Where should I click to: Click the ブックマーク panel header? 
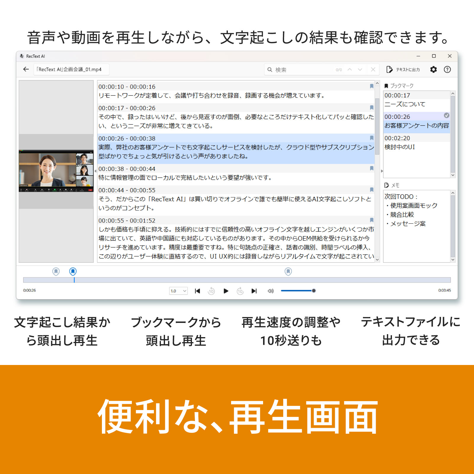[399, 86]
